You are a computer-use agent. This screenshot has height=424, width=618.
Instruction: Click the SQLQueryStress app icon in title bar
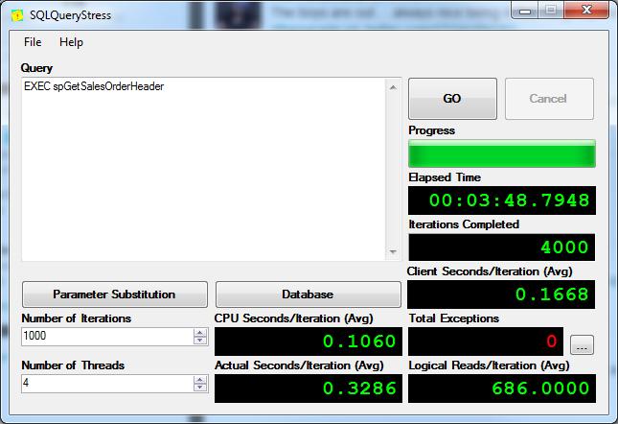17,15
